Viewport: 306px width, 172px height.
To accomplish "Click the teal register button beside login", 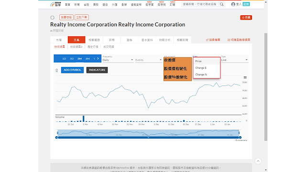I will tap(246, 4).
